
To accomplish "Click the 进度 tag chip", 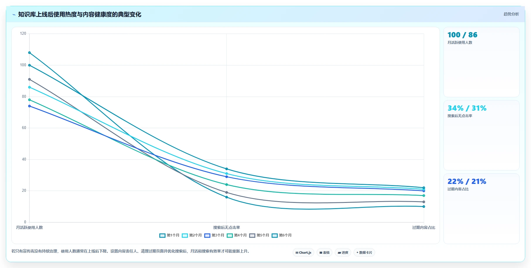I will point(343,253).
